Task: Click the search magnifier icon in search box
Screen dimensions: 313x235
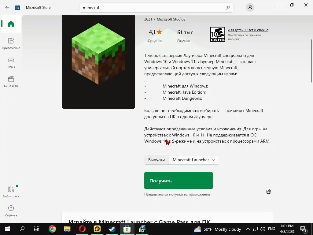Action: click(228, 8)
